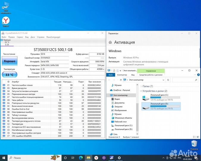Screen dimensions: 201x161
Task: Open the Explorer address bar dropdown
Action: [163, 80]
